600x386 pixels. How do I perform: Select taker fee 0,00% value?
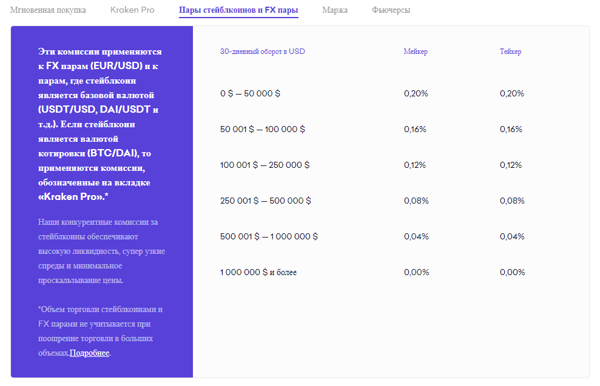513,272
